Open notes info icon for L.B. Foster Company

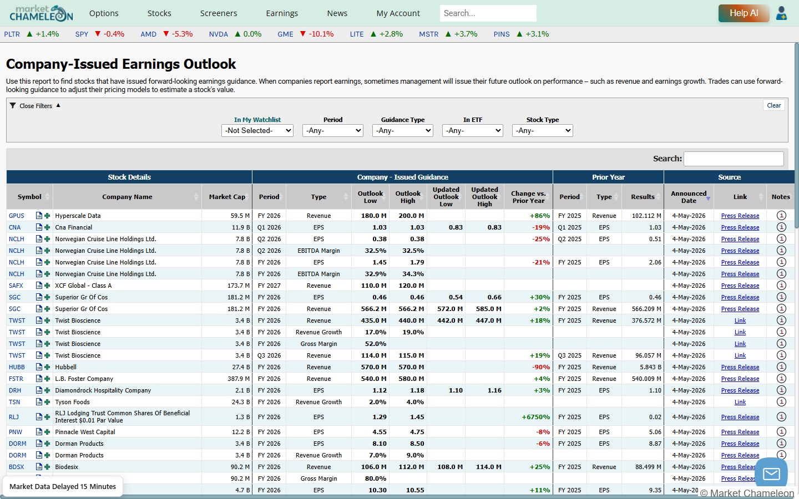pyautogui.click(x=781, y=378)
